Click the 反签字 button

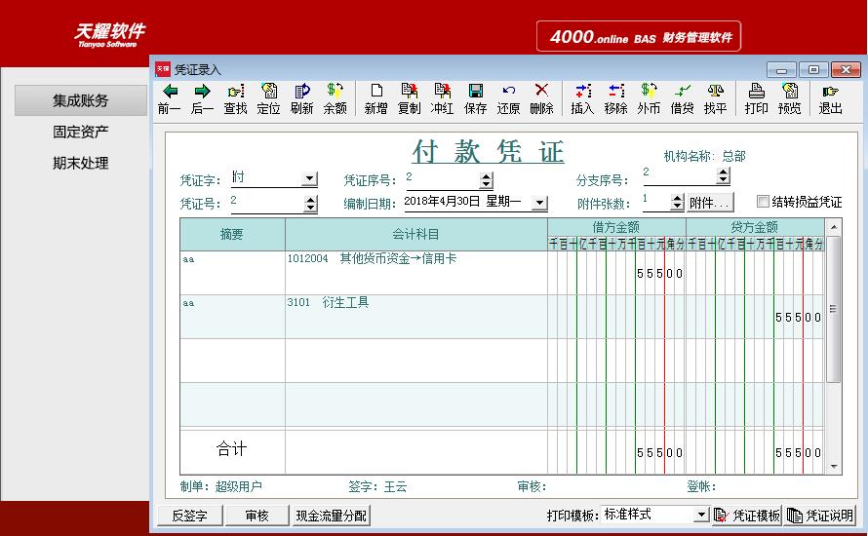coord(189,516)
